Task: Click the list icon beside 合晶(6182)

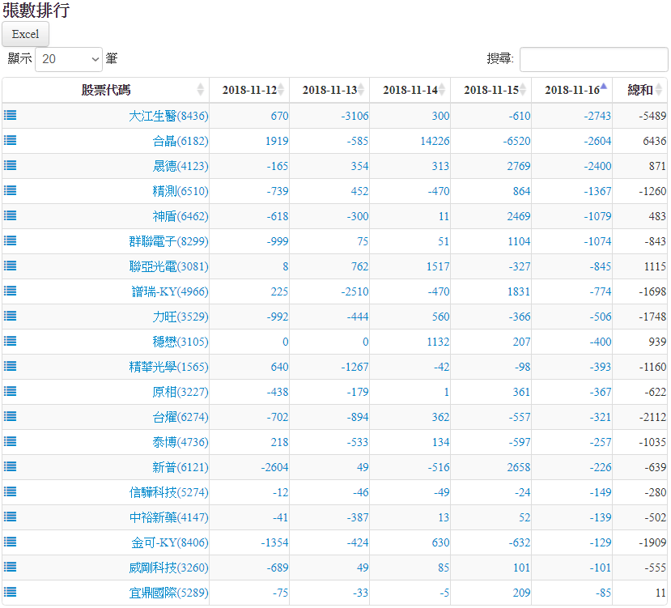Action: click(10, 140)
